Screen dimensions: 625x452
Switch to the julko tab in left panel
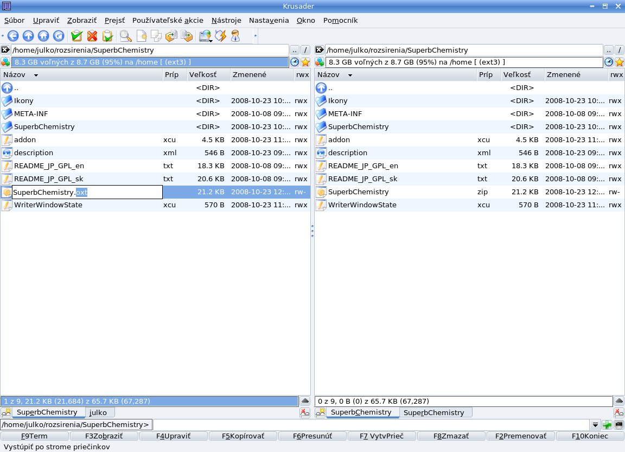click(x=98, y=412)
